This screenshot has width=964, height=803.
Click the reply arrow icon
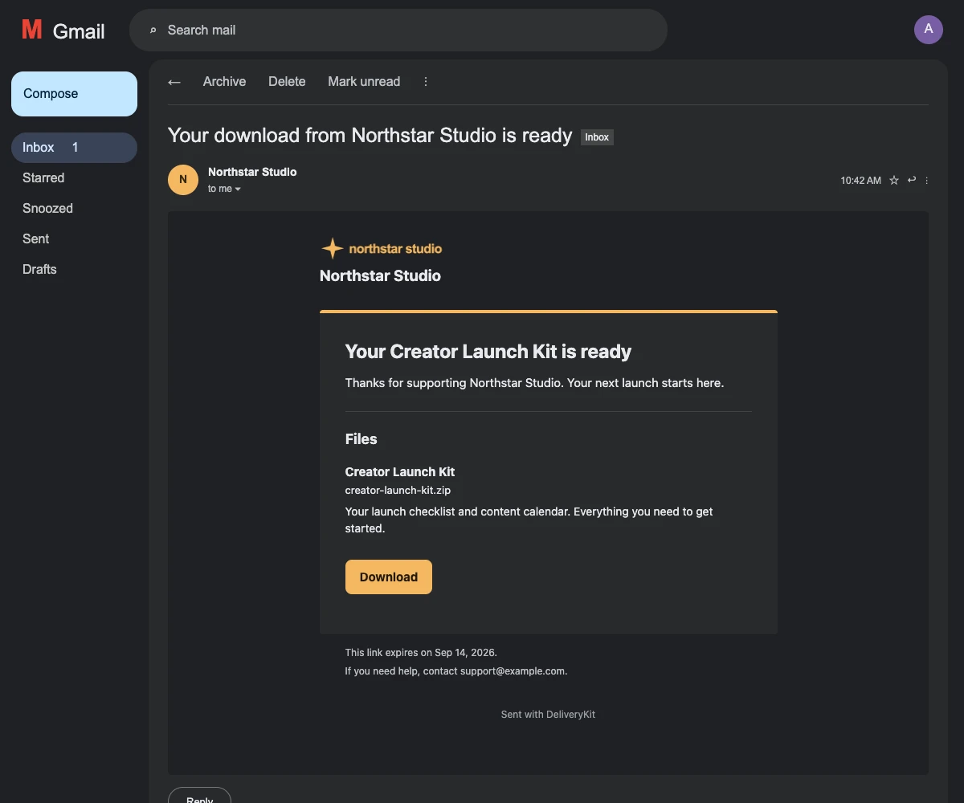pyautogui.click(x=912, y=180)
